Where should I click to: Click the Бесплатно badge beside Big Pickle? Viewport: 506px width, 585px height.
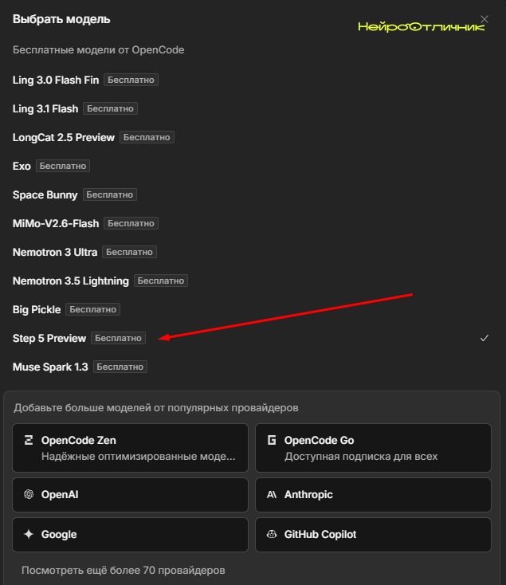(93, 310)
